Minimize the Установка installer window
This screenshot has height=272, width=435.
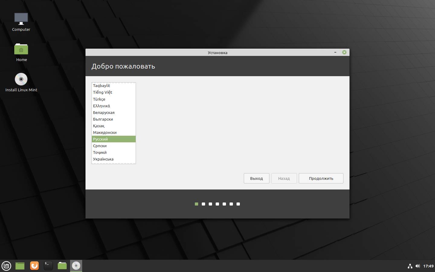click(x=335, y=52)
